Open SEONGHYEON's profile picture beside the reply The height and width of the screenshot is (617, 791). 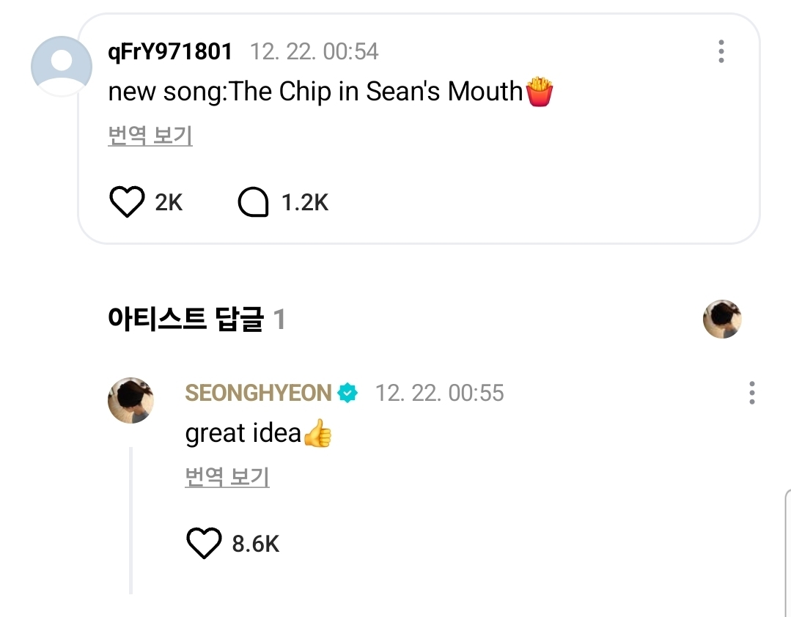click(131, 400)
